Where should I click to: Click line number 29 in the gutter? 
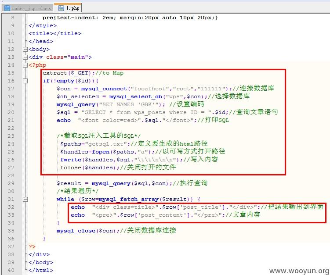11,183
